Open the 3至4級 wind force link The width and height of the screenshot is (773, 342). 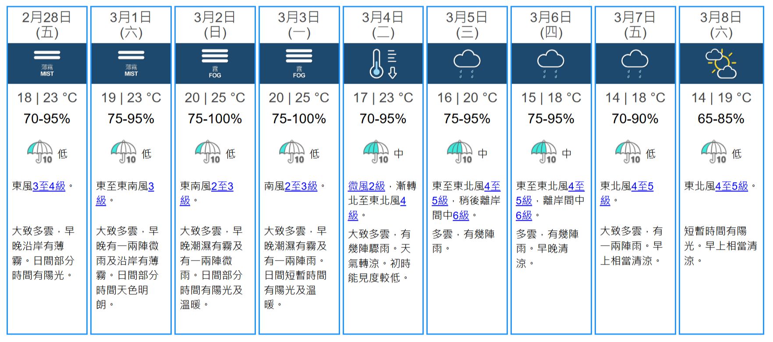[x=49, y=186]
